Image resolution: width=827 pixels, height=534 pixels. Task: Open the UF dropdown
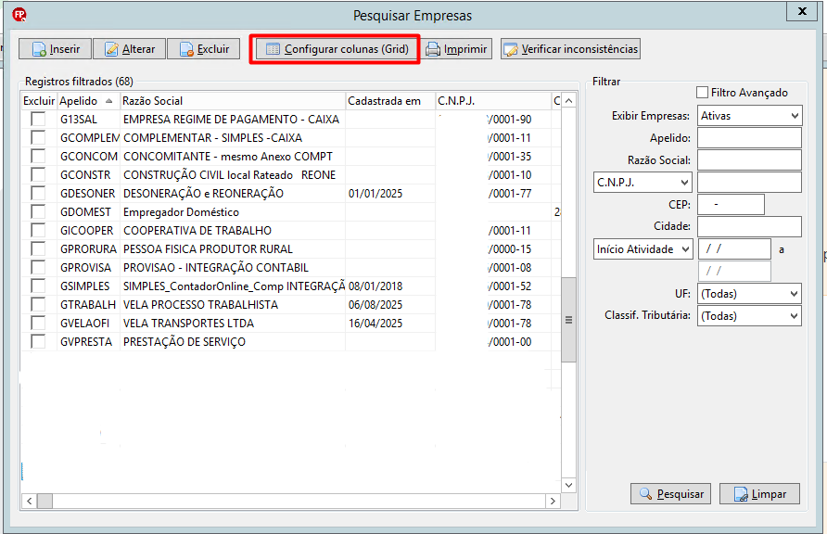tap(749, 294)
